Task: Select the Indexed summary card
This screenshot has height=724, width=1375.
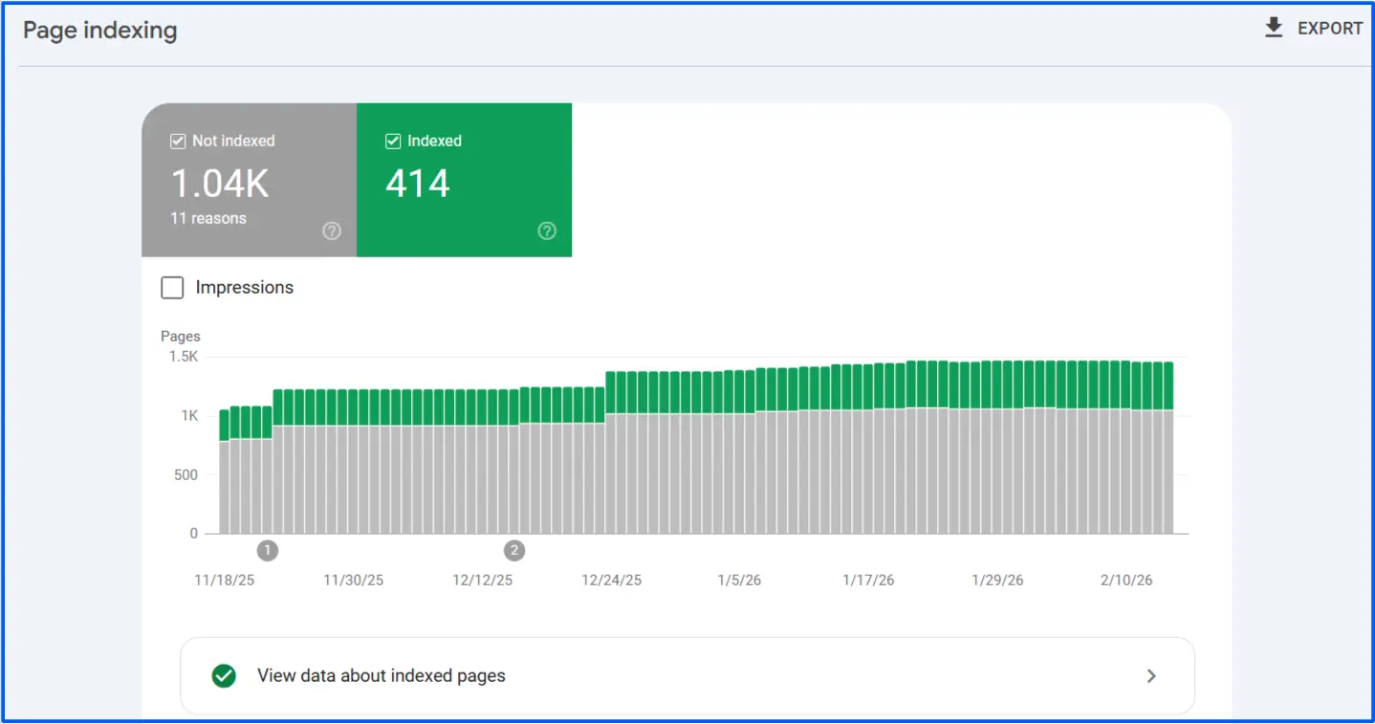Action: [464, 180]
